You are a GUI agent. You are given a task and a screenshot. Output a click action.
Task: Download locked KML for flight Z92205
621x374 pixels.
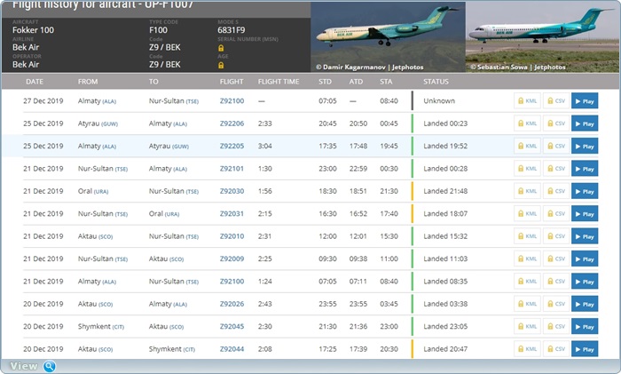coord(527,146)
